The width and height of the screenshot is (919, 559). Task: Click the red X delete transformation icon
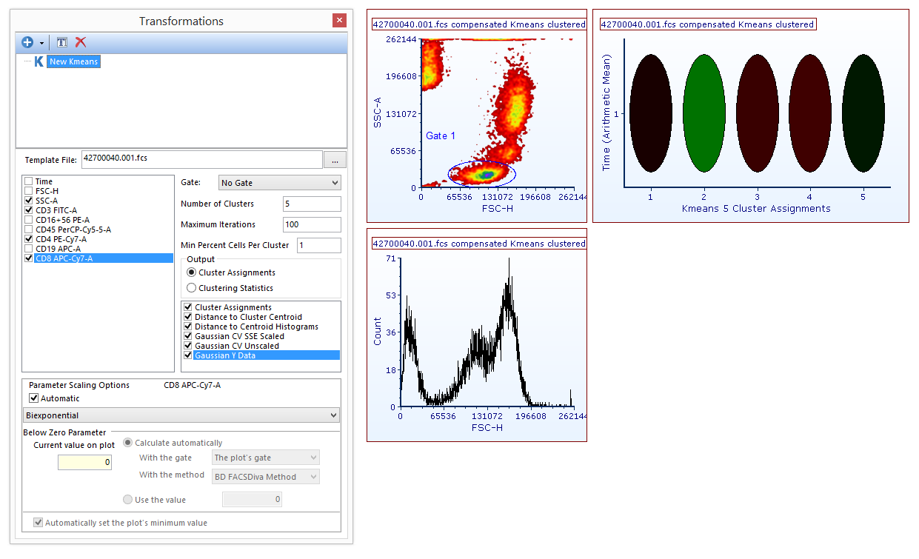pyautogui.click(x=81, y=42)
